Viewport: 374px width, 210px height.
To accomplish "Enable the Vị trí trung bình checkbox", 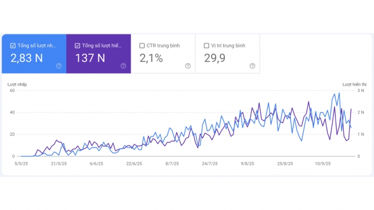I will pos(207,46).
